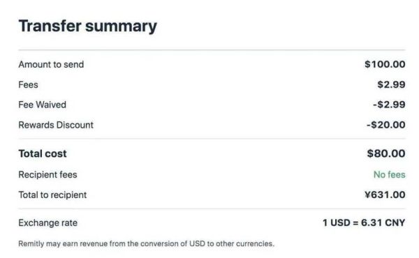Select the -$20.00 rewards discount value

click(x=386, y=125)
